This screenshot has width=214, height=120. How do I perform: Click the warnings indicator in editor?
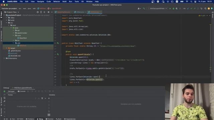point(200,16)
